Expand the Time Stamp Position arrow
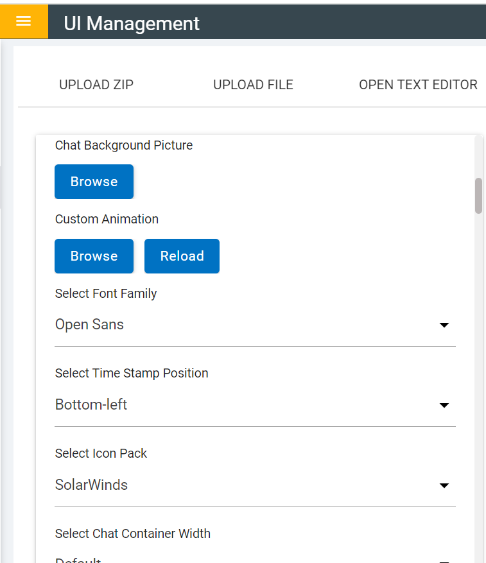The image size is (486, 563). coord(444,405)
